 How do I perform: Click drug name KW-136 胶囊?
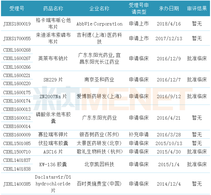pyautogui.click(x=53, y=165)
